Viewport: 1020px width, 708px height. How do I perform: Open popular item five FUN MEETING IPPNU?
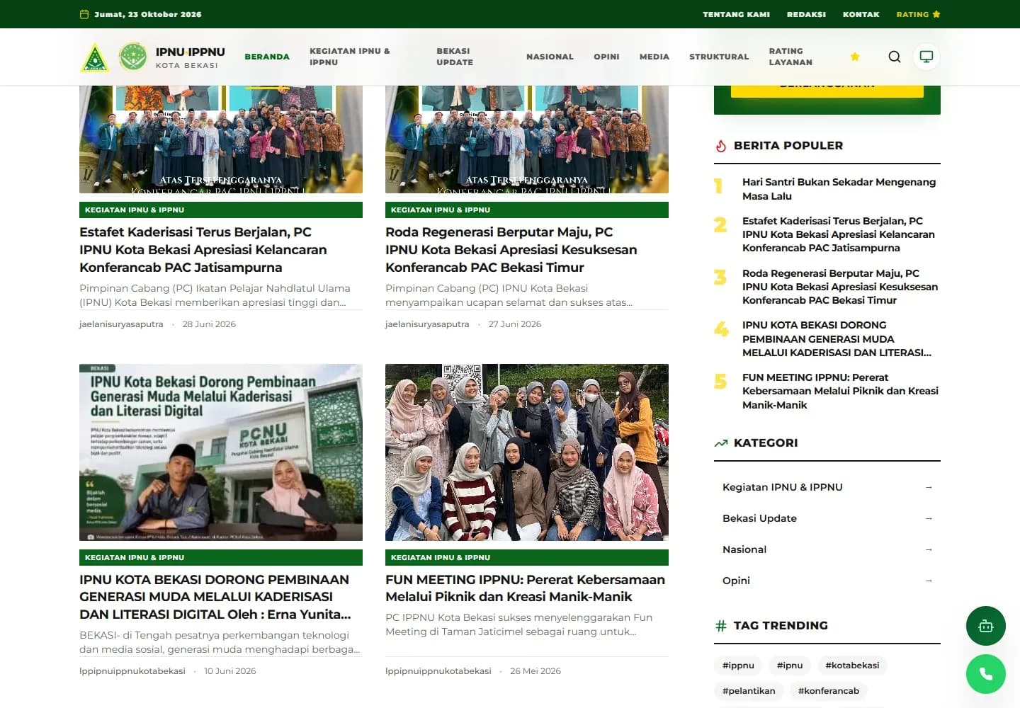point(840,391)
